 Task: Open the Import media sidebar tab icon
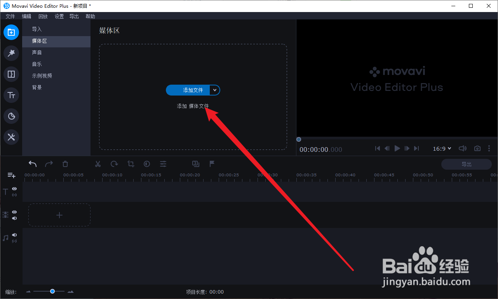11,32
